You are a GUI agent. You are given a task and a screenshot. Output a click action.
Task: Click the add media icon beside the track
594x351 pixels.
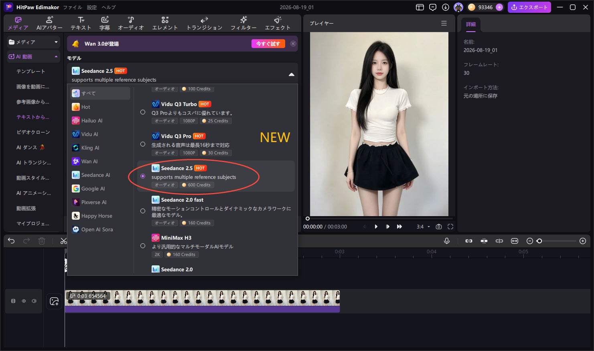(x=54, y=301)
